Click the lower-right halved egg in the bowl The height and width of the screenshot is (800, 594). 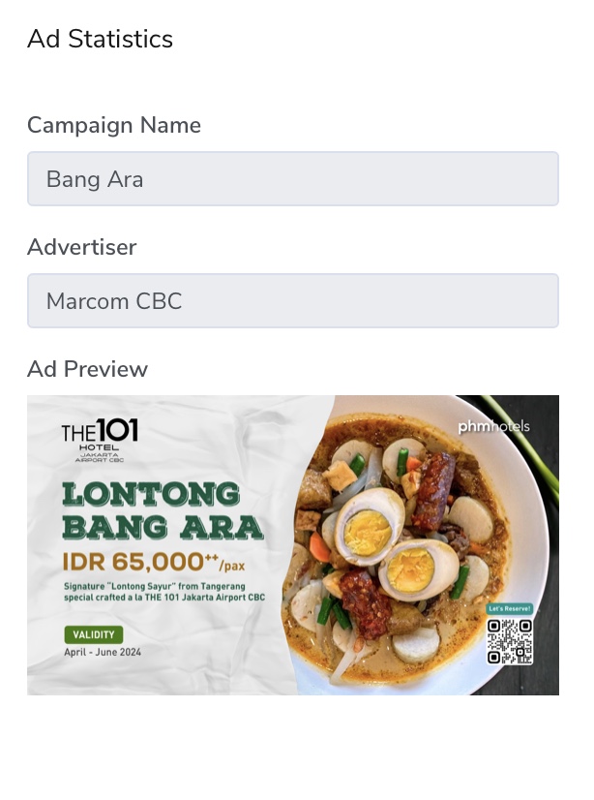click(x=419, y=570)
